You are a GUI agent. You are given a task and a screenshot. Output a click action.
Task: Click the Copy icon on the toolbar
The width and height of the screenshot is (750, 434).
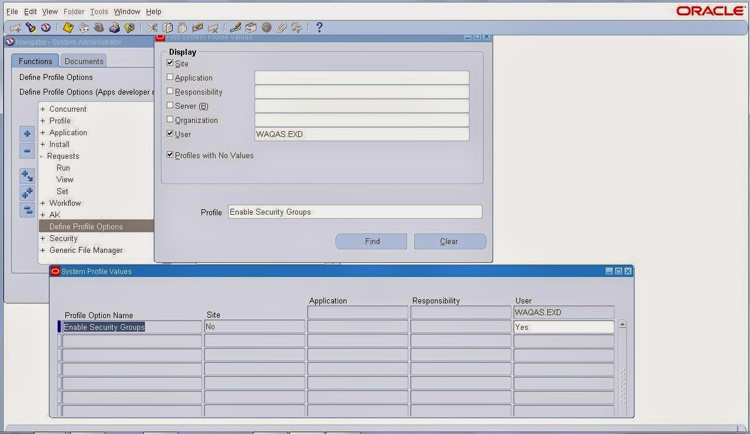tap(168, 27)
